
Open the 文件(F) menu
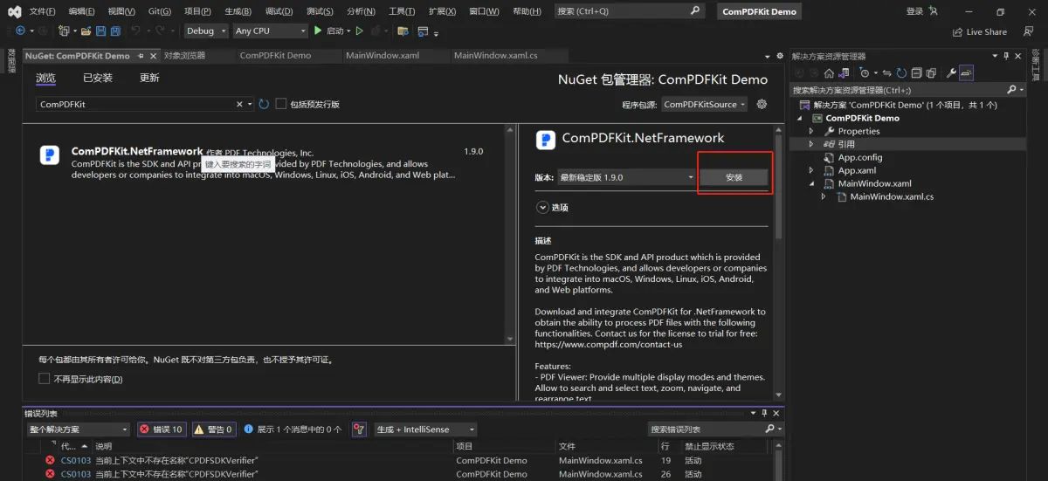pyautogui.click(x=42, y=11)
